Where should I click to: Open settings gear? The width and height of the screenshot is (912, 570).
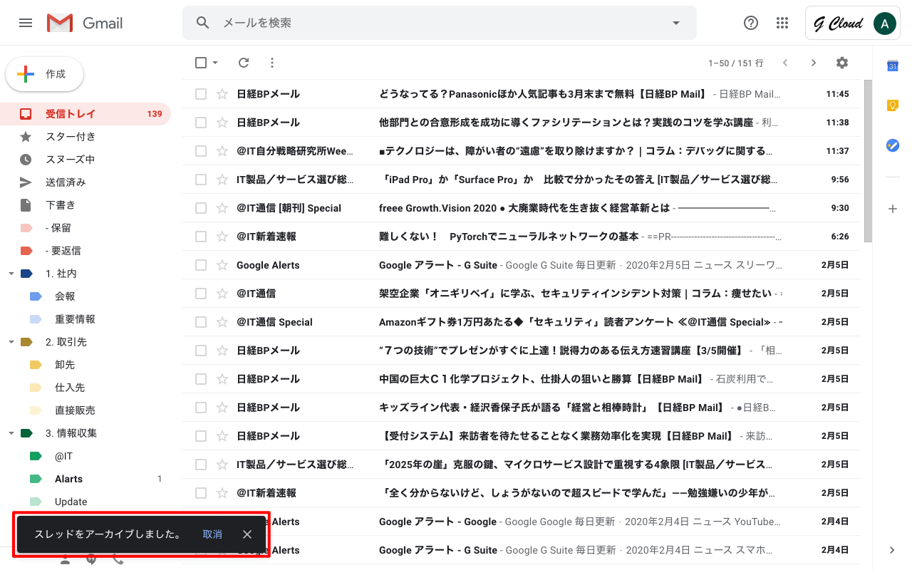click(842, 63)
